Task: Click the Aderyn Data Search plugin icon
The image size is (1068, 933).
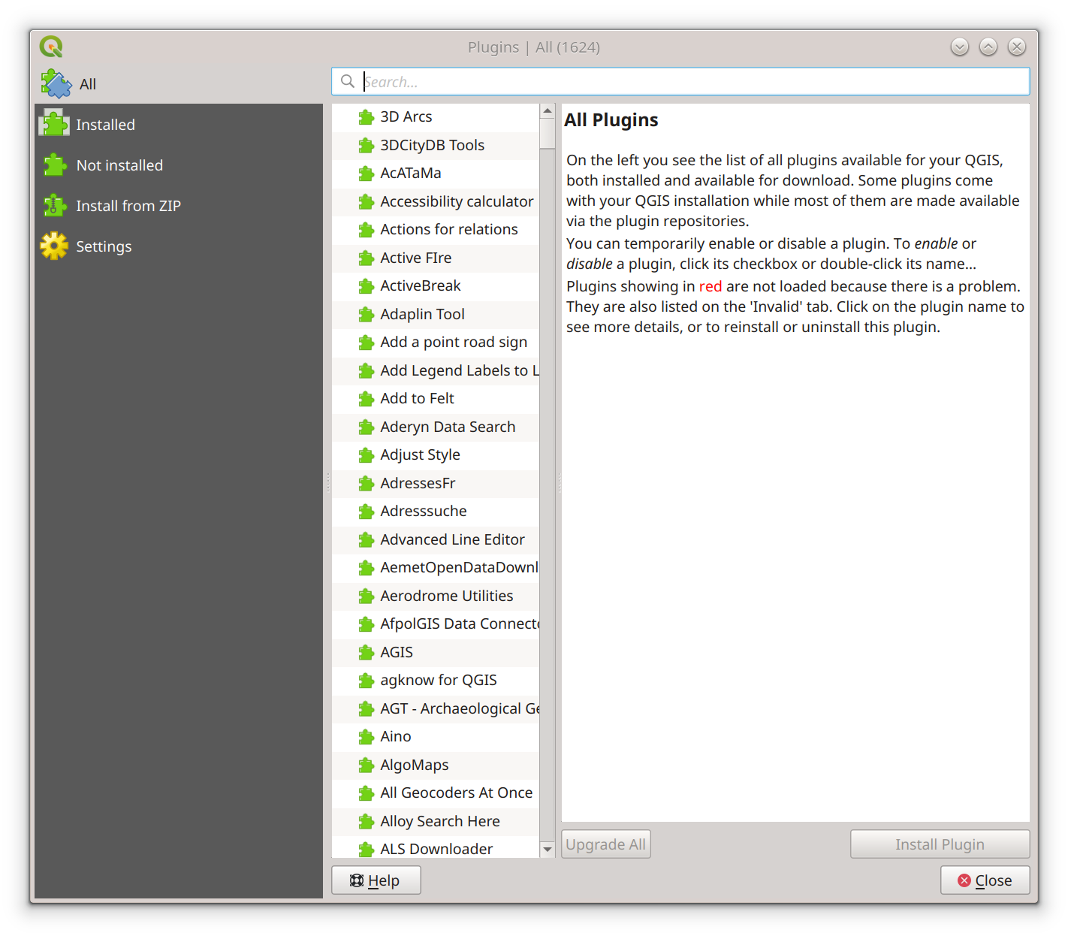Action: pyautogui.click(x=366, y=427)
